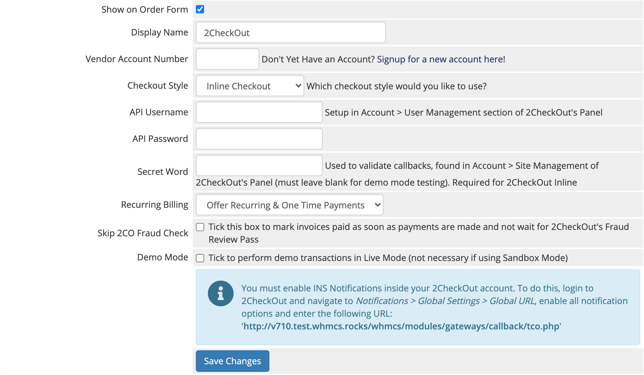Click the Demo Mode label

(163, 257)
